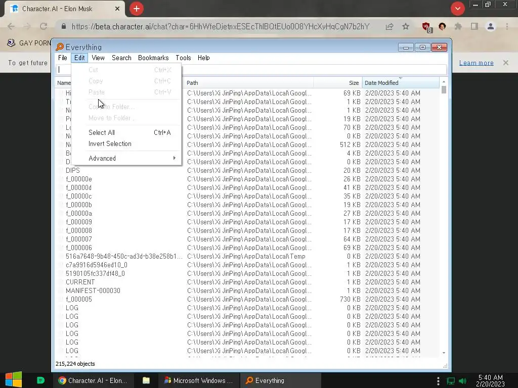This screenshot has height=388, width=518.
Task: Sort by Path column header
Action: 248,83
